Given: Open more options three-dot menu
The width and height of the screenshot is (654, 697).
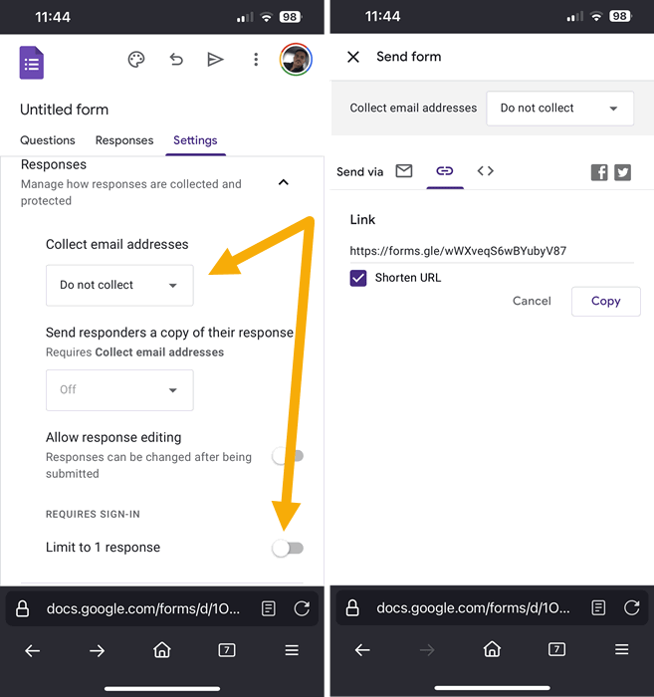Looking at the screenshot, I should coord(256,60).
